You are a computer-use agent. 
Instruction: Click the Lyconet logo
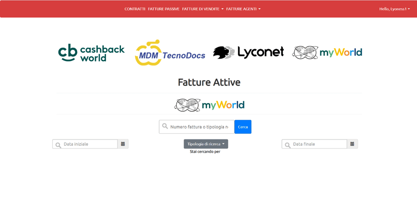pos(248,52)
